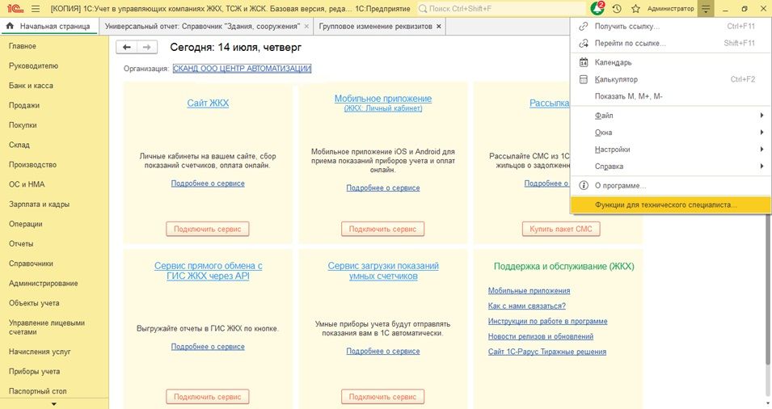
Task: Open the history clock icon
Action: (x=617, y=9)
